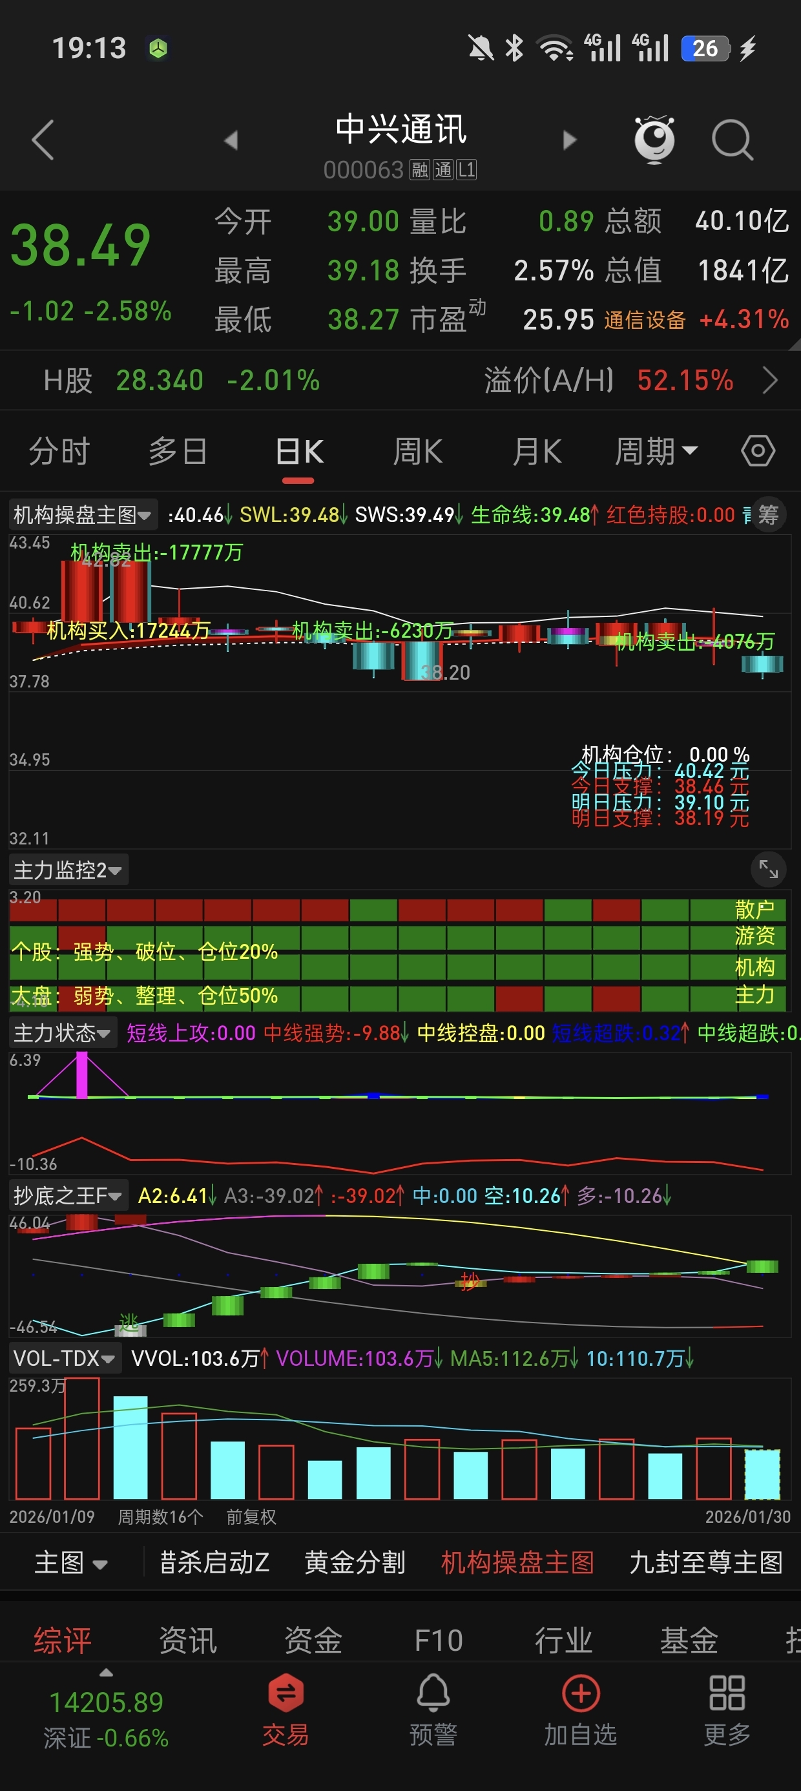Tap the L1 quote level badge
801x1791 pixels.
click(x=466, y=170)
